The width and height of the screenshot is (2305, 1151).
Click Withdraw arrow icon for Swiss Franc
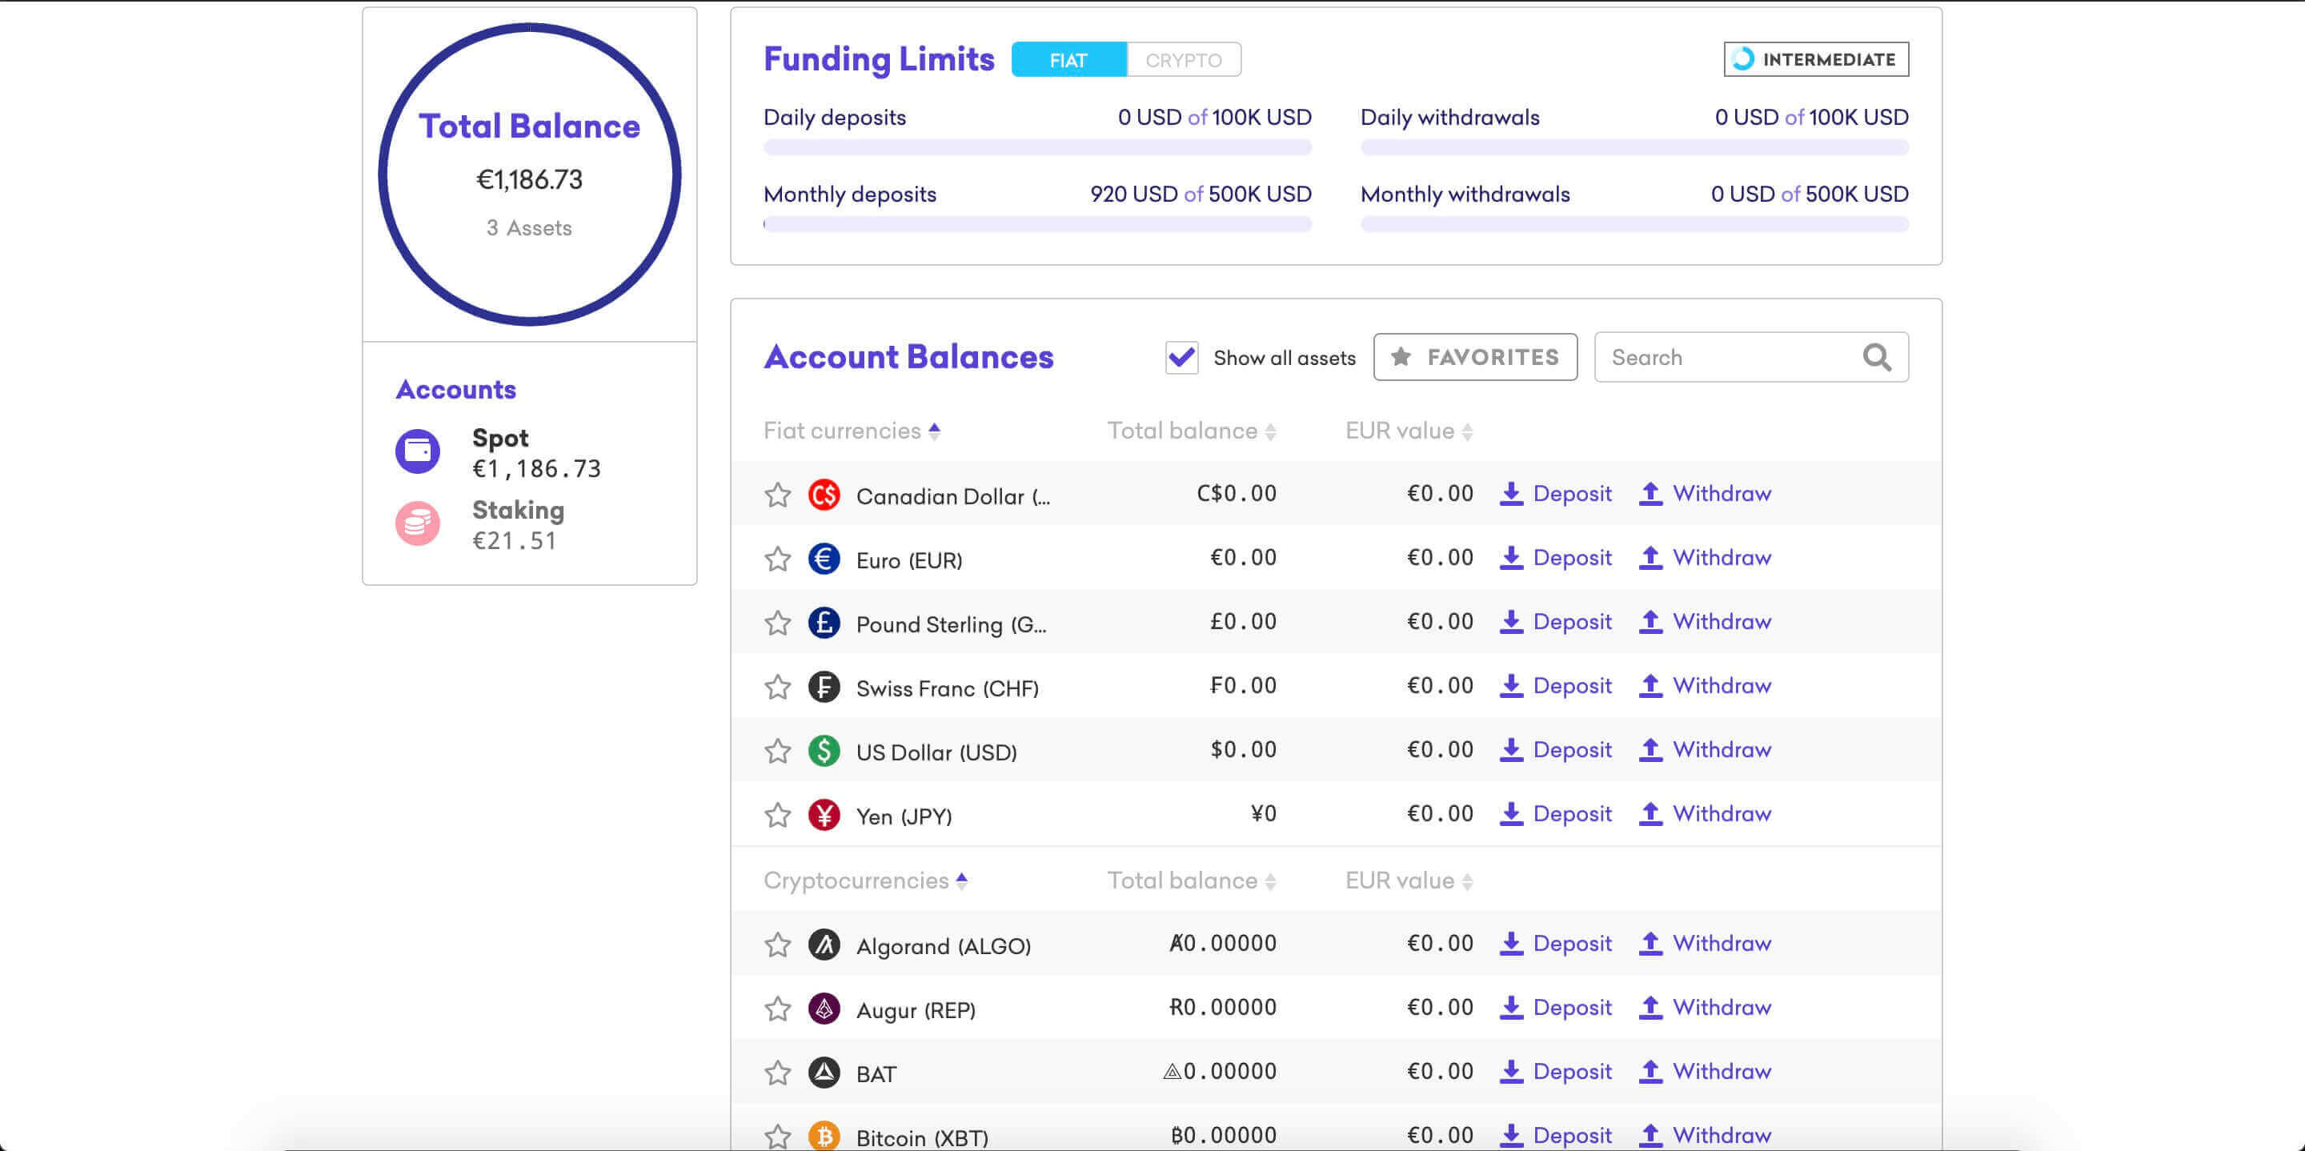pyautogui.click(x=1650, y=686)
